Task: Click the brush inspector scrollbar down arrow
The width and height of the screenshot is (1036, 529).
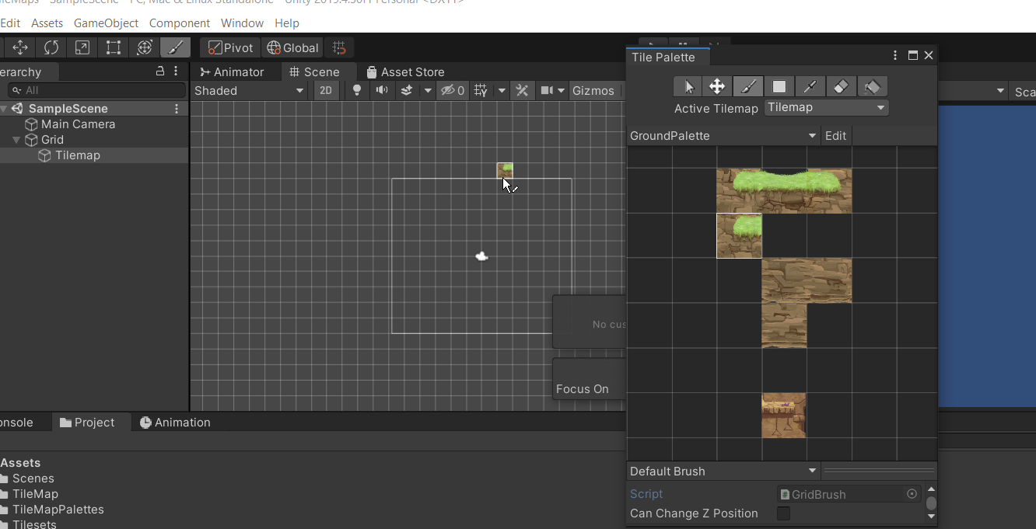Action: [931, 516]
